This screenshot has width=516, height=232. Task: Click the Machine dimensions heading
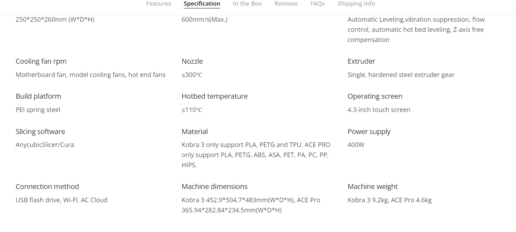pos(215,187)
